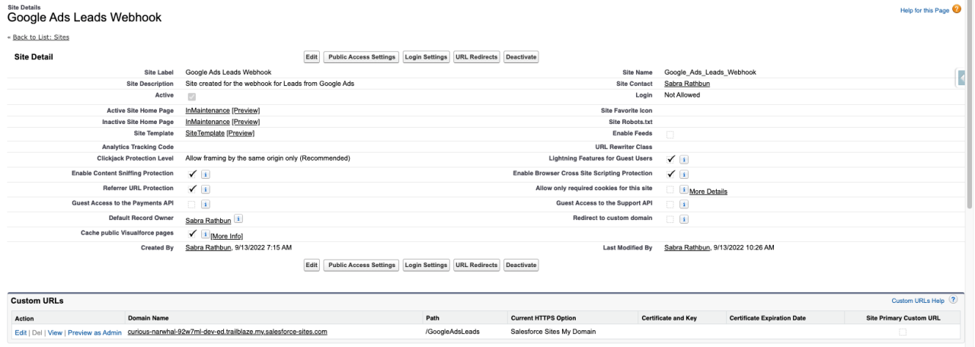Click info icon beside Allow only required cookies
975x347 pixels.
(684, 189)
